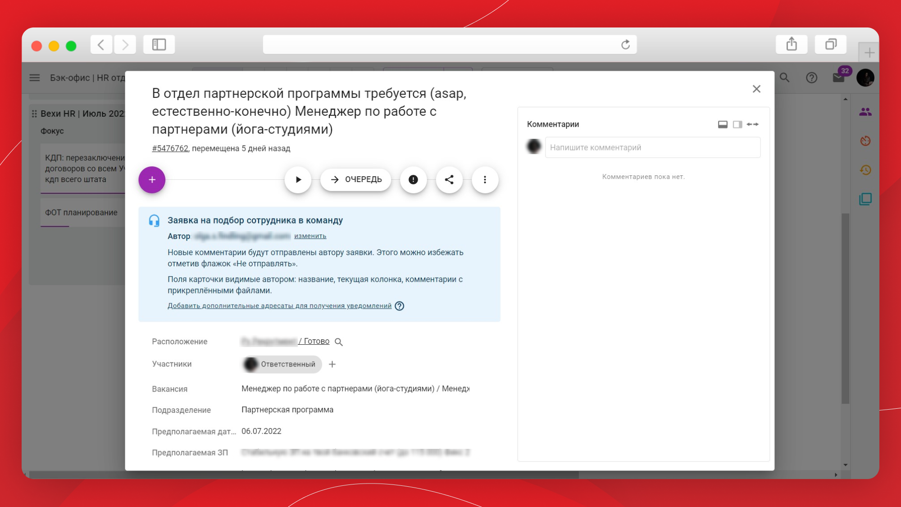Screen dimensions: 901x507
Task: Click the Бэк-офис | HR breadcrumb
Action: coord(87,78)
